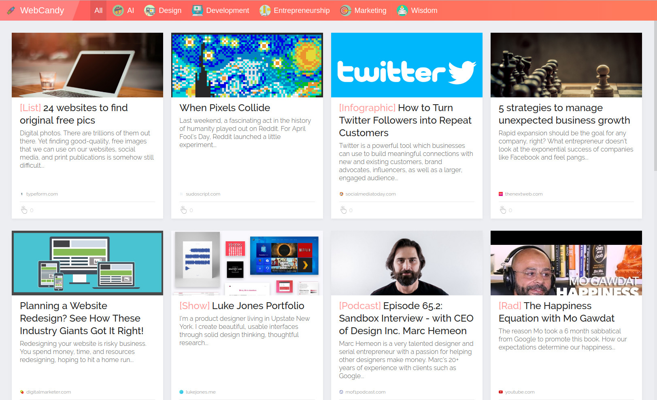The height and width of the screenshot is (400, 657).
Task: Switch to the Entrepreneurship tab
Action: pos(295,11)
